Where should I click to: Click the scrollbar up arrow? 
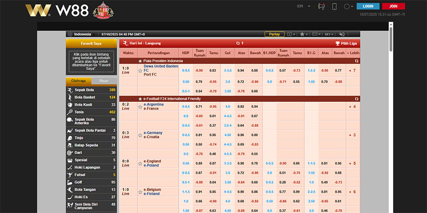(x=391, y=25)
